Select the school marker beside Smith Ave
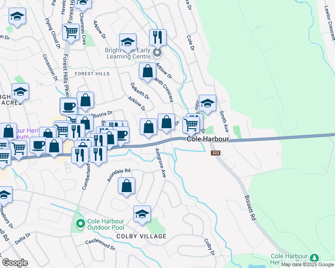Screen dimensions: 335x268 [207, 104]
